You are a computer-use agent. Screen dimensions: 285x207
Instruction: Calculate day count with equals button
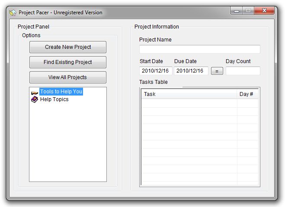click(217, 71)
